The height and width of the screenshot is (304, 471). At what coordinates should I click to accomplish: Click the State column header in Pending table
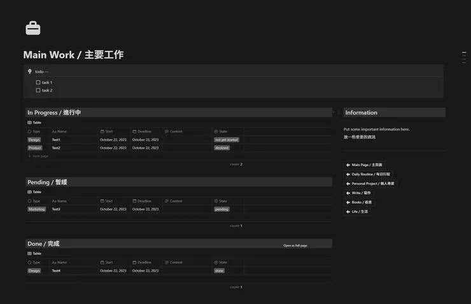point(220,201)
